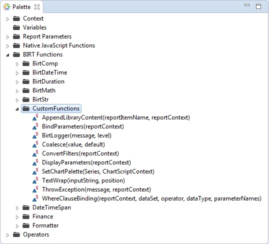Select BindParameters(reportContext) entry

(x=83, y=126)
